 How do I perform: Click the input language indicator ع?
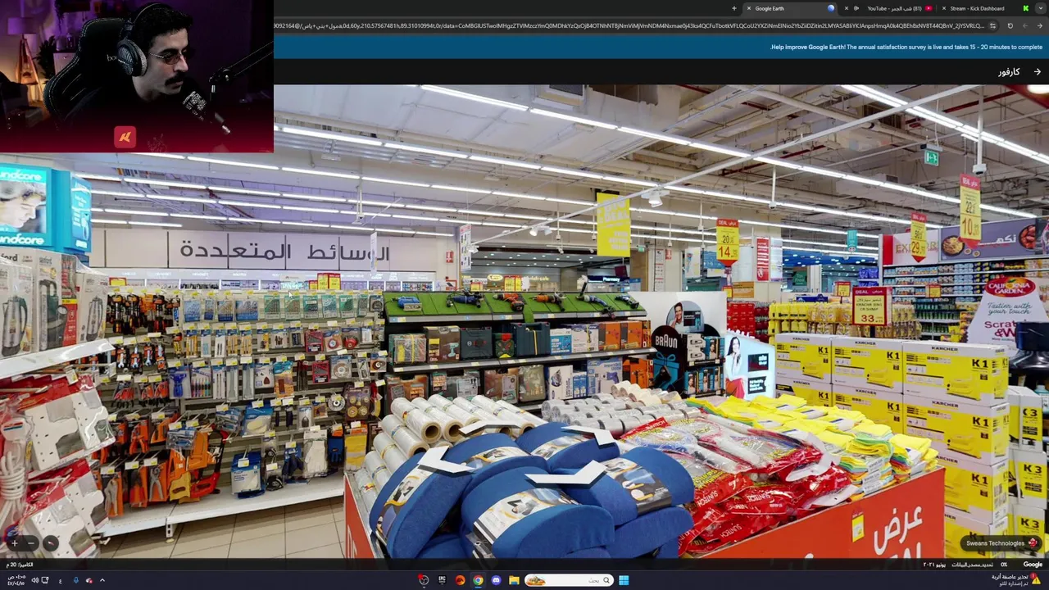[60, 580]
